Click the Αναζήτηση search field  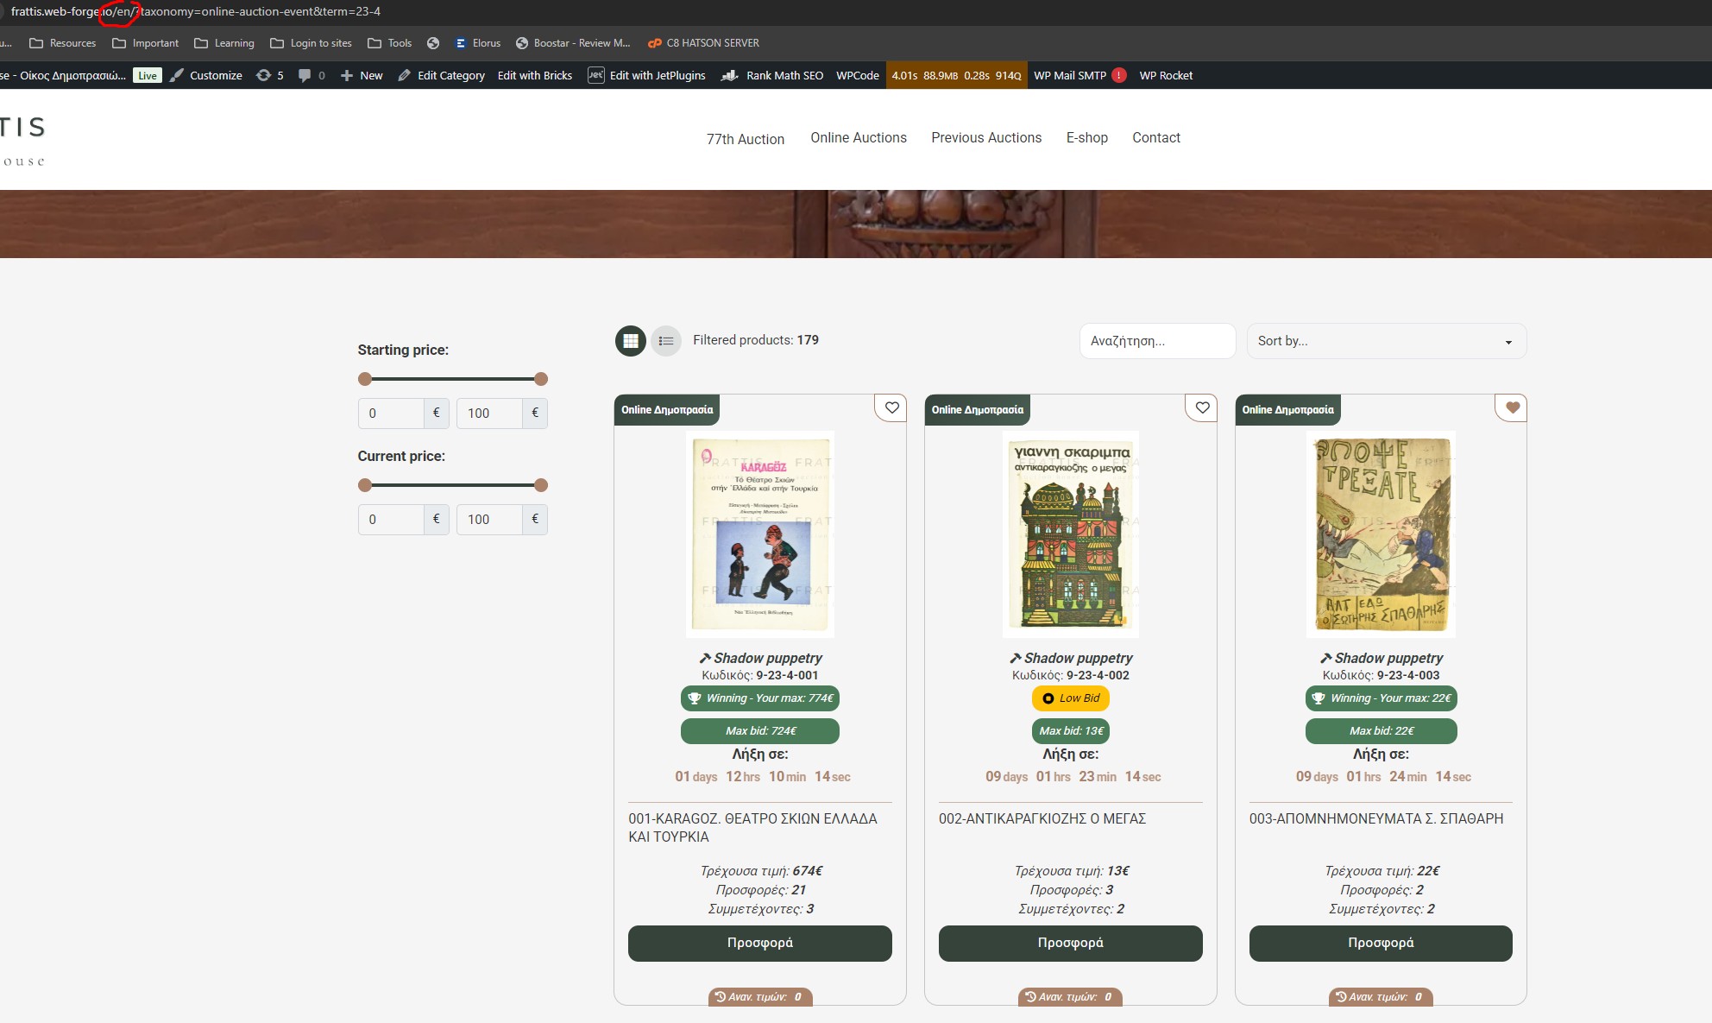point(1156,341)
